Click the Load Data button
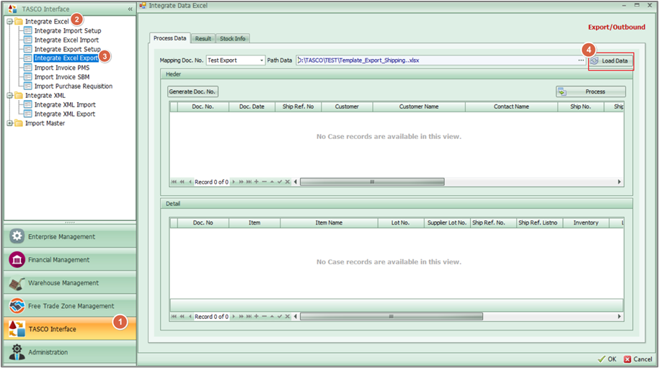This screenshot has height=368, width=659. (610, 61)
